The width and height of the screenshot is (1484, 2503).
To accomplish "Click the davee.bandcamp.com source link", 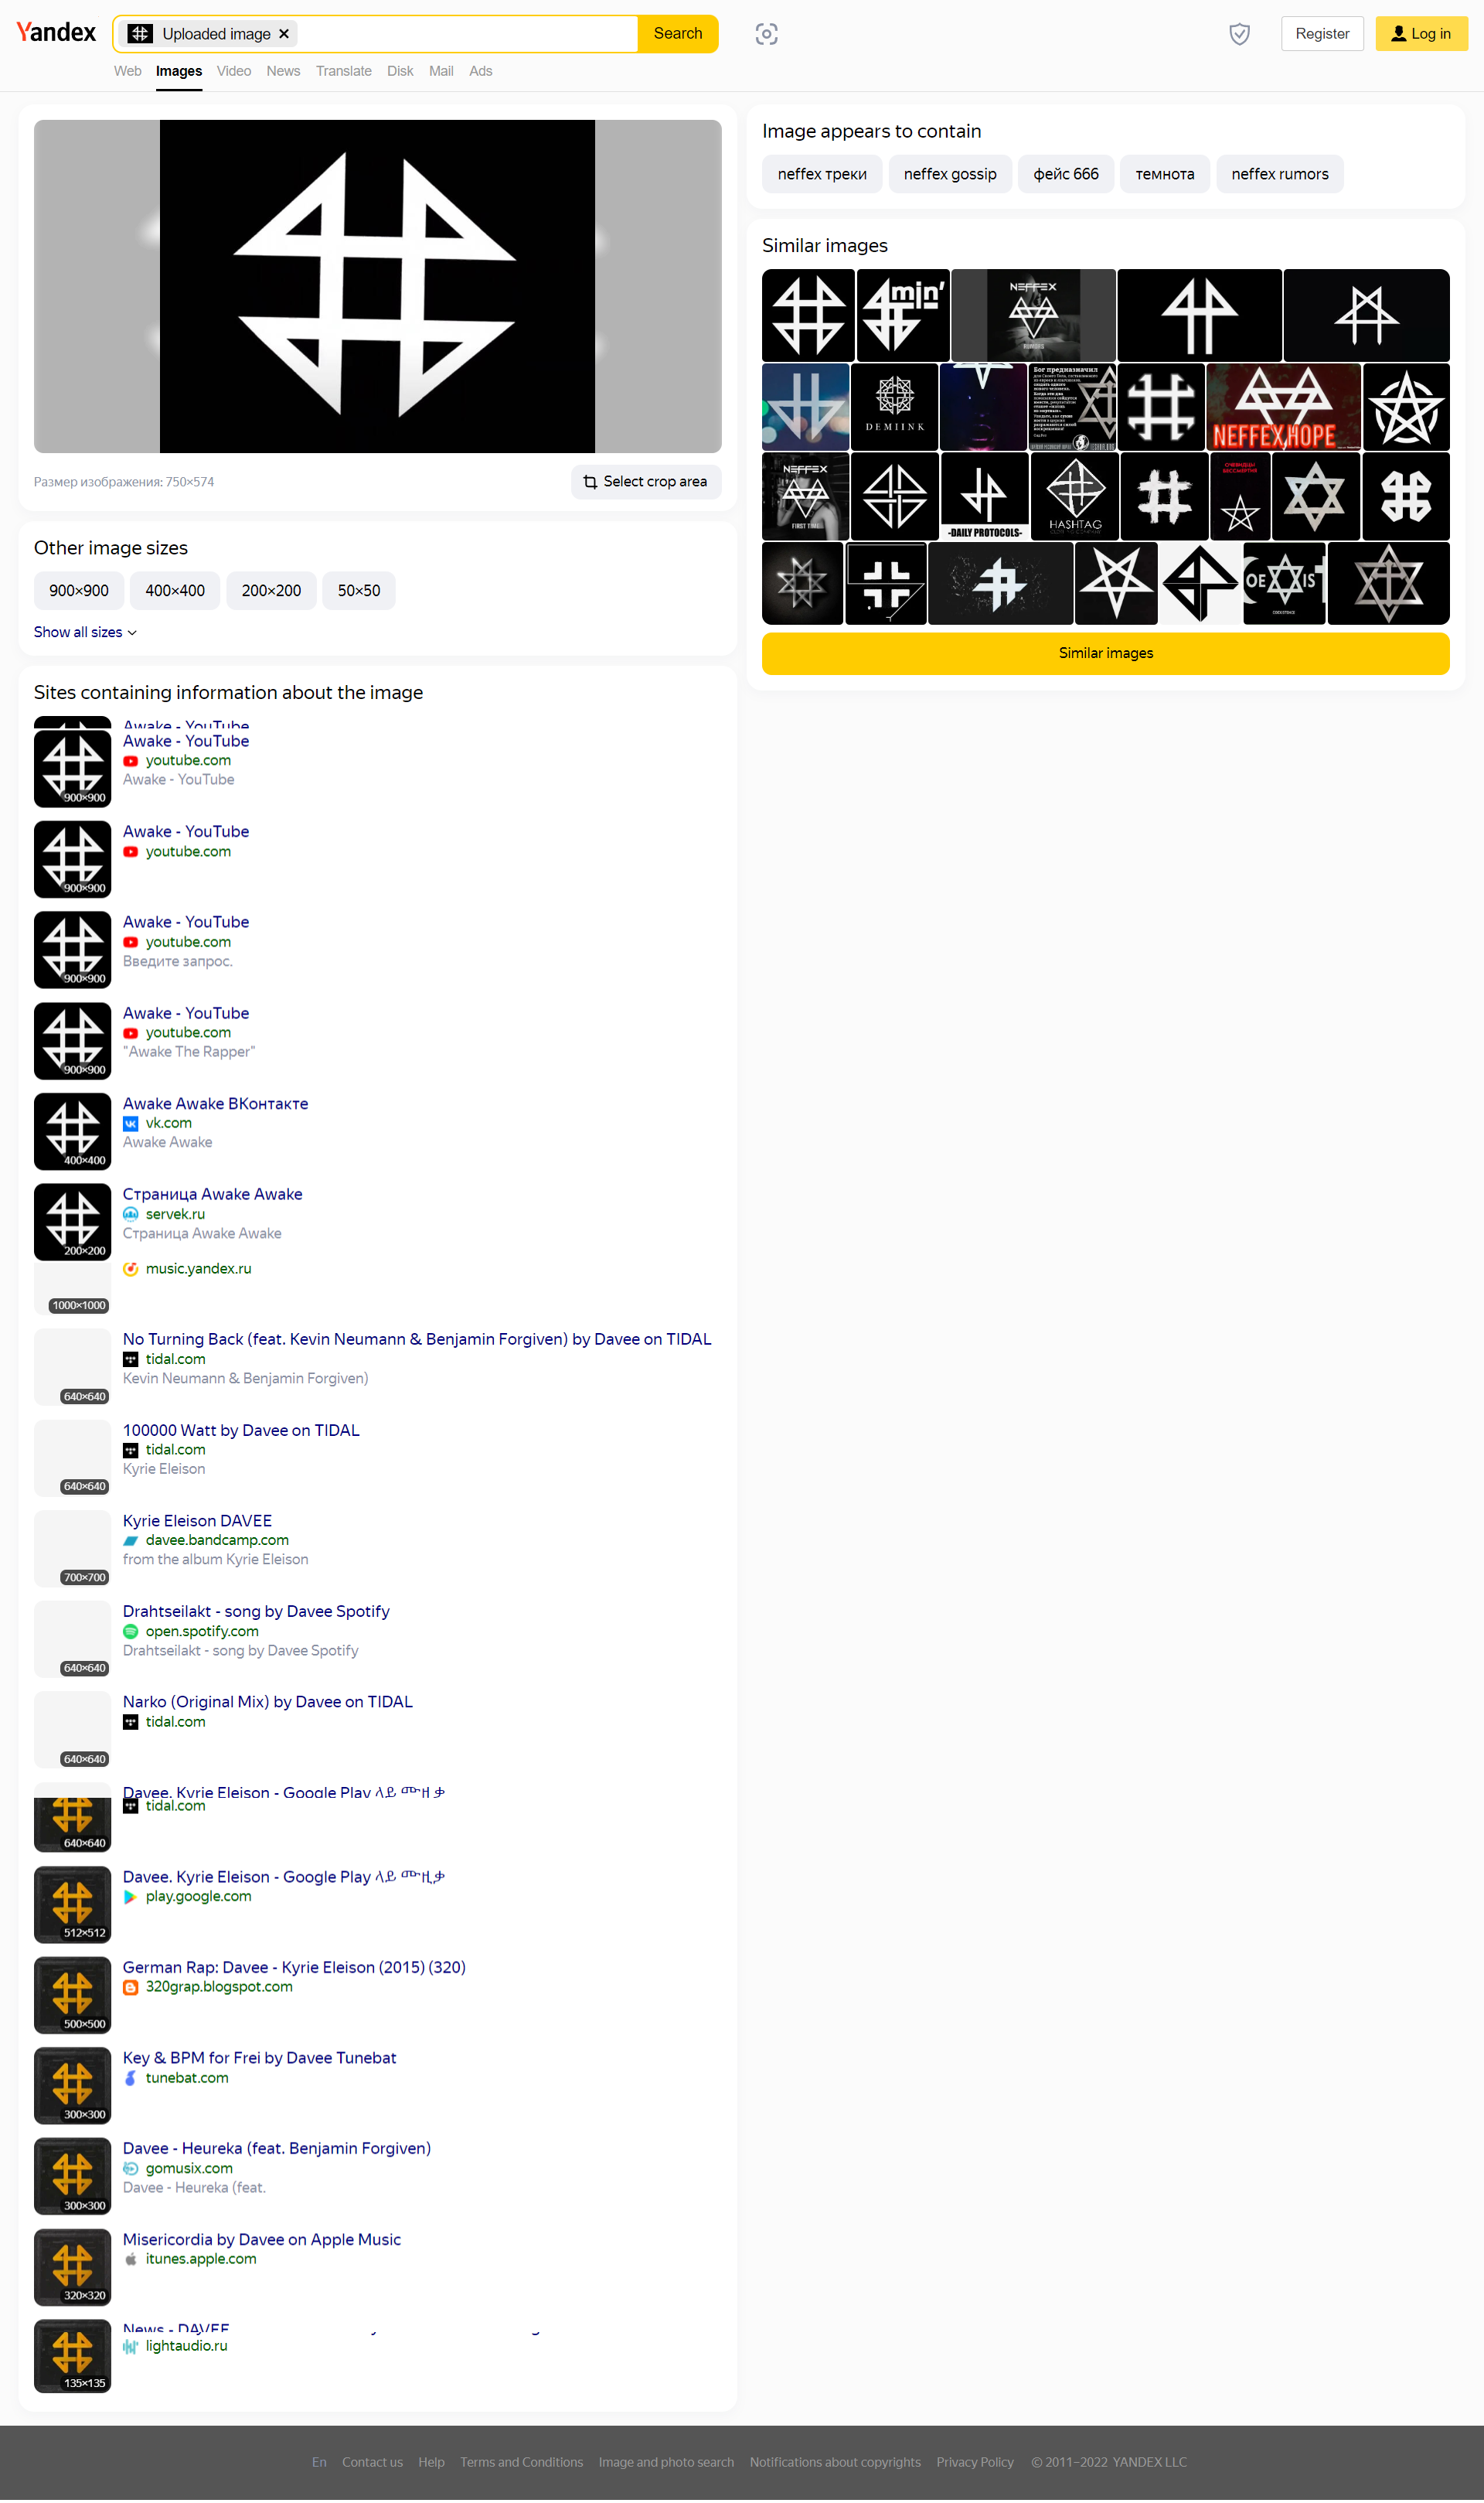I will tap(217, 1540).
